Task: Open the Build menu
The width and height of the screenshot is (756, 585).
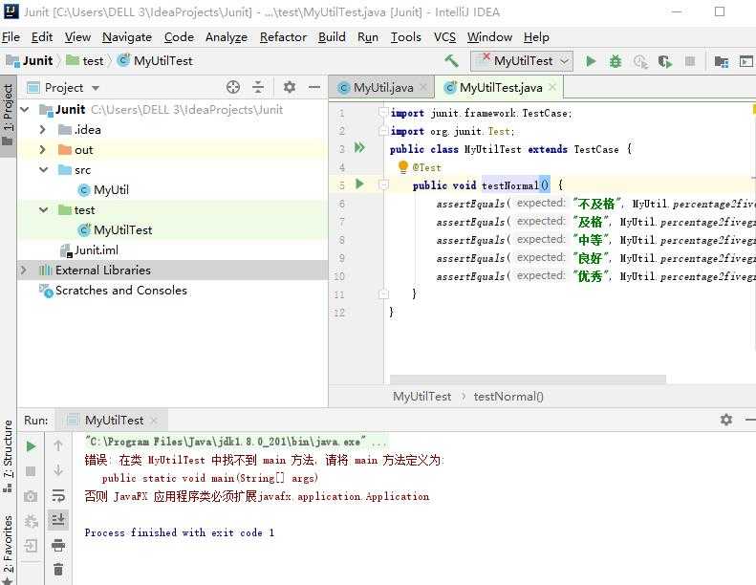Action: [x=332, y=37]
